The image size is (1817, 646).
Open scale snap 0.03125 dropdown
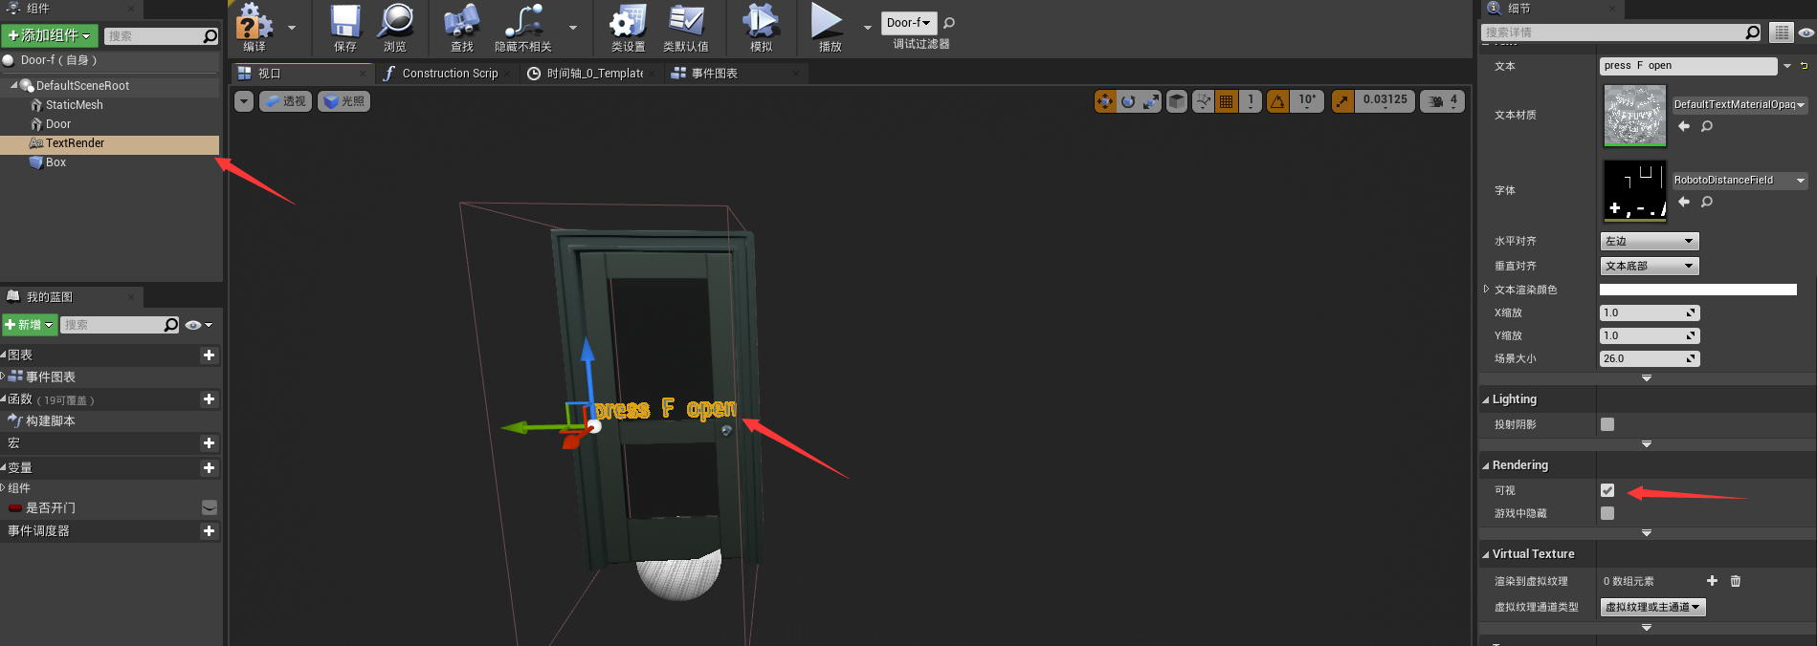1385,101
